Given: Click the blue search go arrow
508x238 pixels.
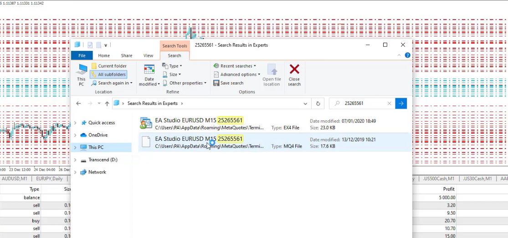Looking at the screenshot, I should click(401, 104).
